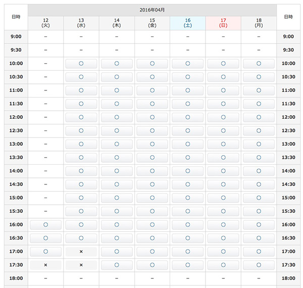The width and height of the screenshot is (303, 288).
Task: Click the Saturday 16 column header
Action: pyautogui.click(x=188, y=23)
